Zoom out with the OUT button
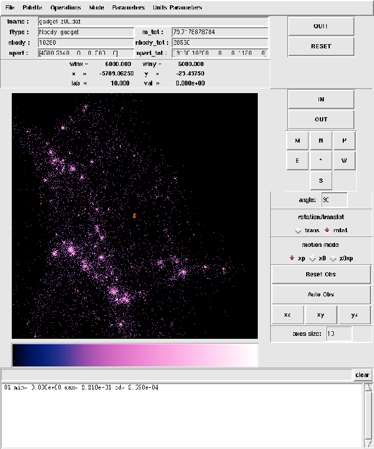Screen dimensions: 374x449 [321, 120]
